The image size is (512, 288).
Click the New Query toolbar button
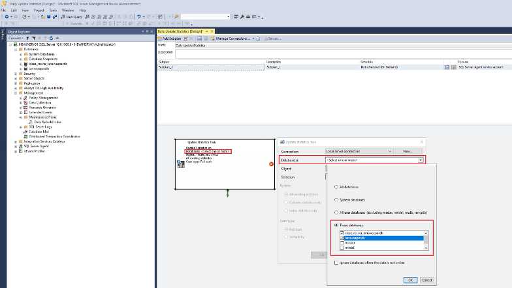tap(72, 17)
